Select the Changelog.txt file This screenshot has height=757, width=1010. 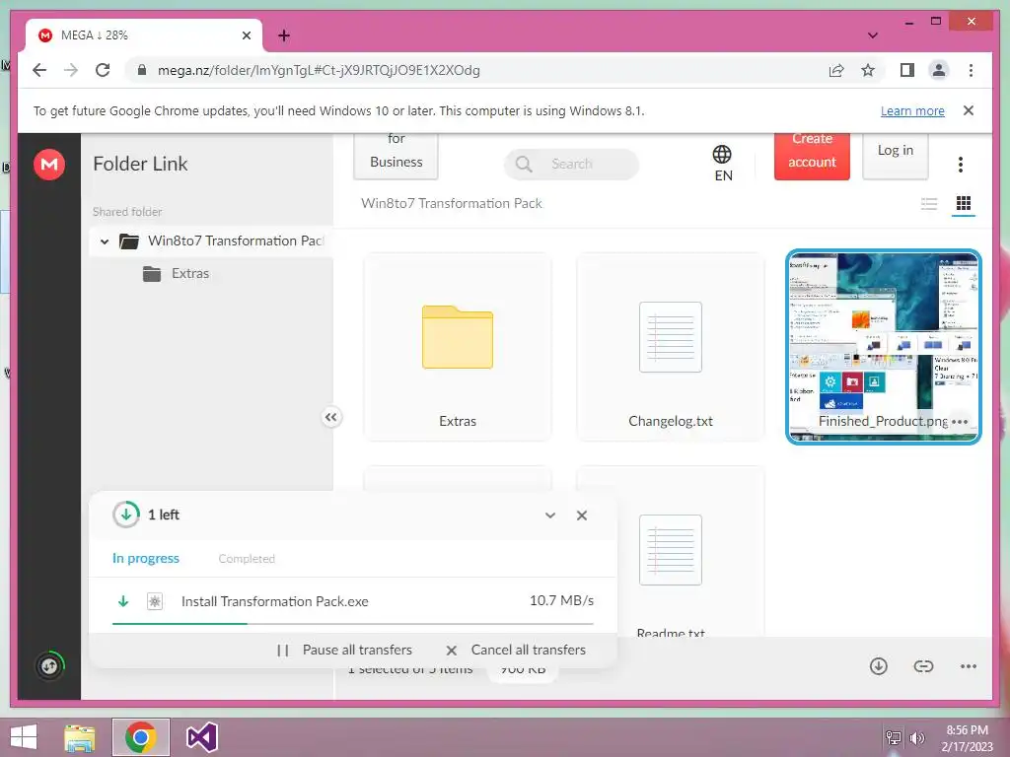[x=670, y=348]
